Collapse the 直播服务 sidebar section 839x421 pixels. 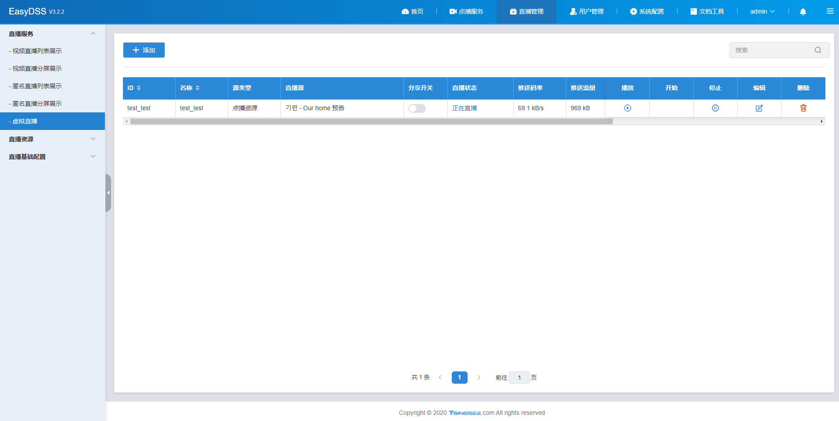click(x=93, y=34)
